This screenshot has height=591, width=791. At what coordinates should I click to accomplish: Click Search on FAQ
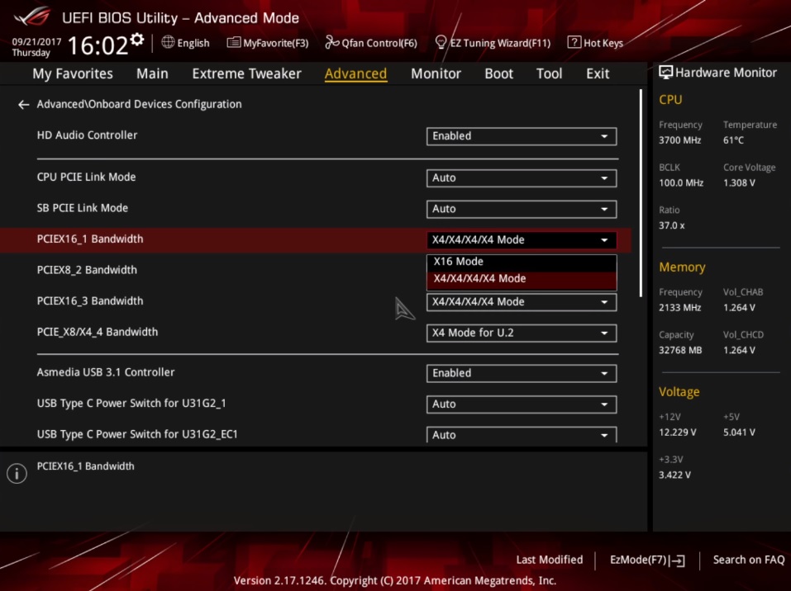click(x=749, y=560)
